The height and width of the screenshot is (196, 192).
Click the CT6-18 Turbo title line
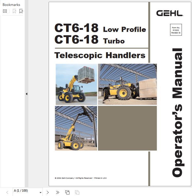coord(90,40)
